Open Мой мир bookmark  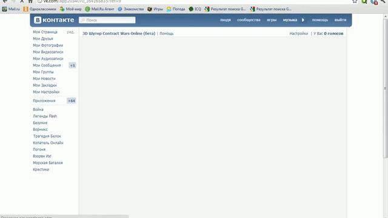click(70, 9)
